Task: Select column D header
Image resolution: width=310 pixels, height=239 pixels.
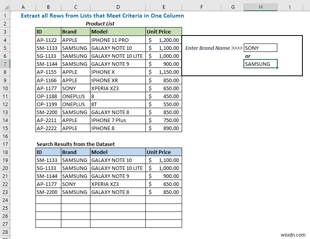Action: (118, 7)
